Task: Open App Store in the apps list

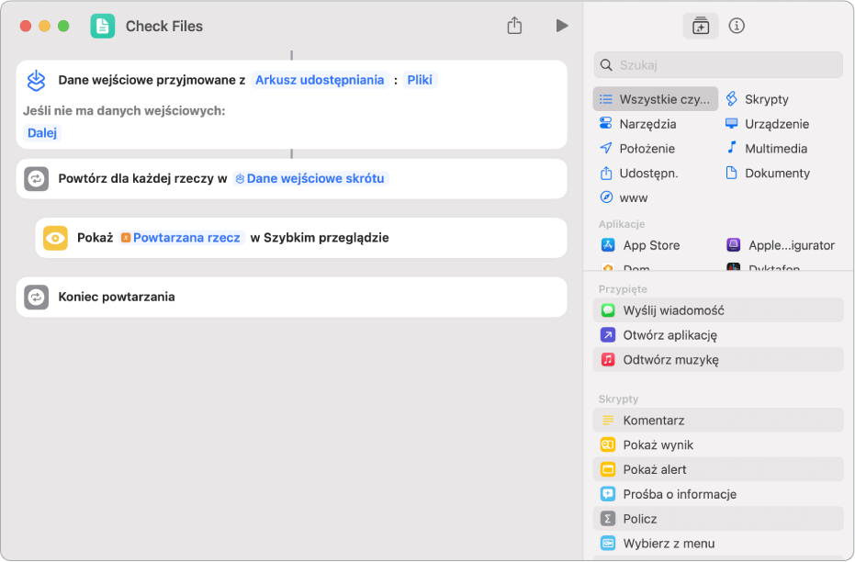Action: (x=650, y=245)
